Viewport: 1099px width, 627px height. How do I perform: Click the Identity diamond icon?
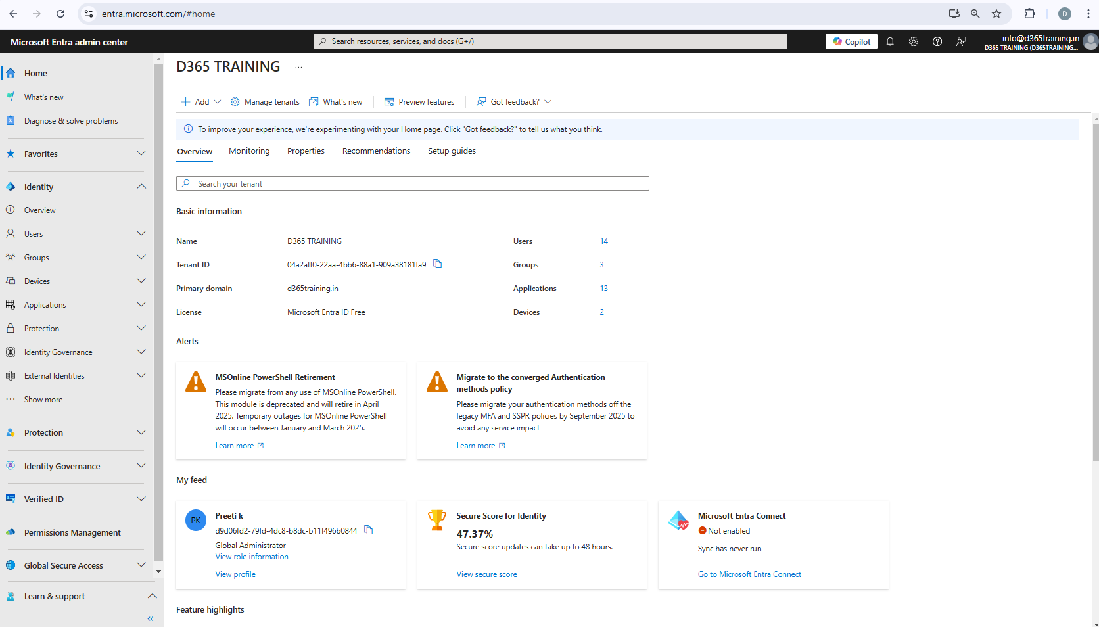pyautogui.click(x=11, y=187)
